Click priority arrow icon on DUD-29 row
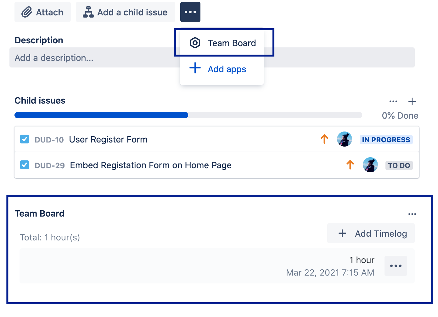 click(350, 165)
